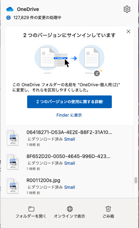
Task: Click the オンラインで表示 globe icon
Action: (x=70, y=209)
